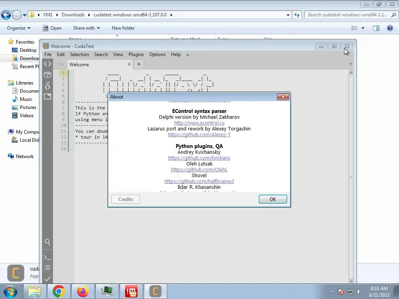This screenshot has height=299, width=399.
Task: Open the Code tree sidebar panel icon
Action: tap(48, 64)
